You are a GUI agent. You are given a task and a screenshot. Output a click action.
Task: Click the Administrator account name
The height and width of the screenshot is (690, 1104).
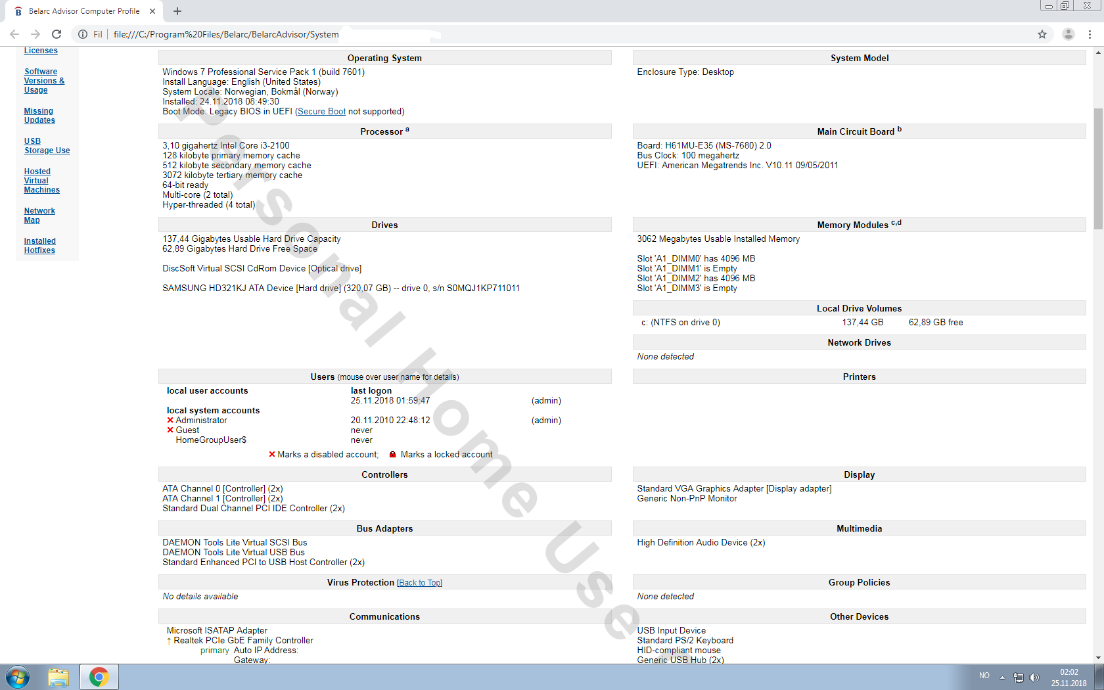point(201,421)
